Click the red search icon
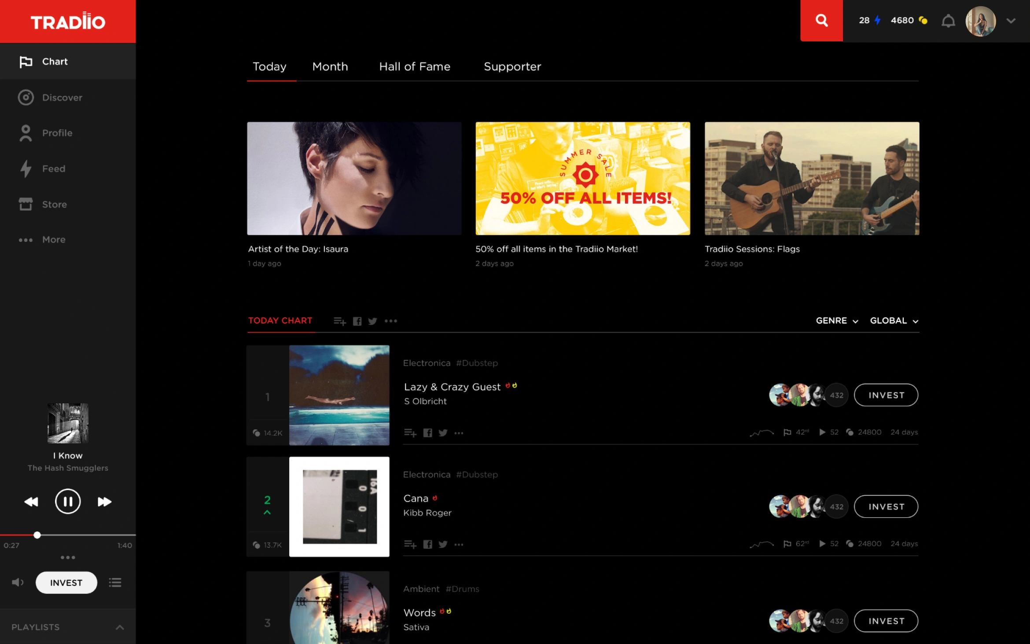 click(821, 21)
